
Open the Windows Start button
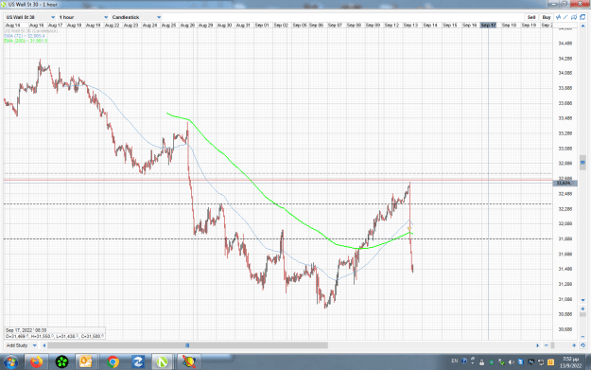click(x=10, y=362)
